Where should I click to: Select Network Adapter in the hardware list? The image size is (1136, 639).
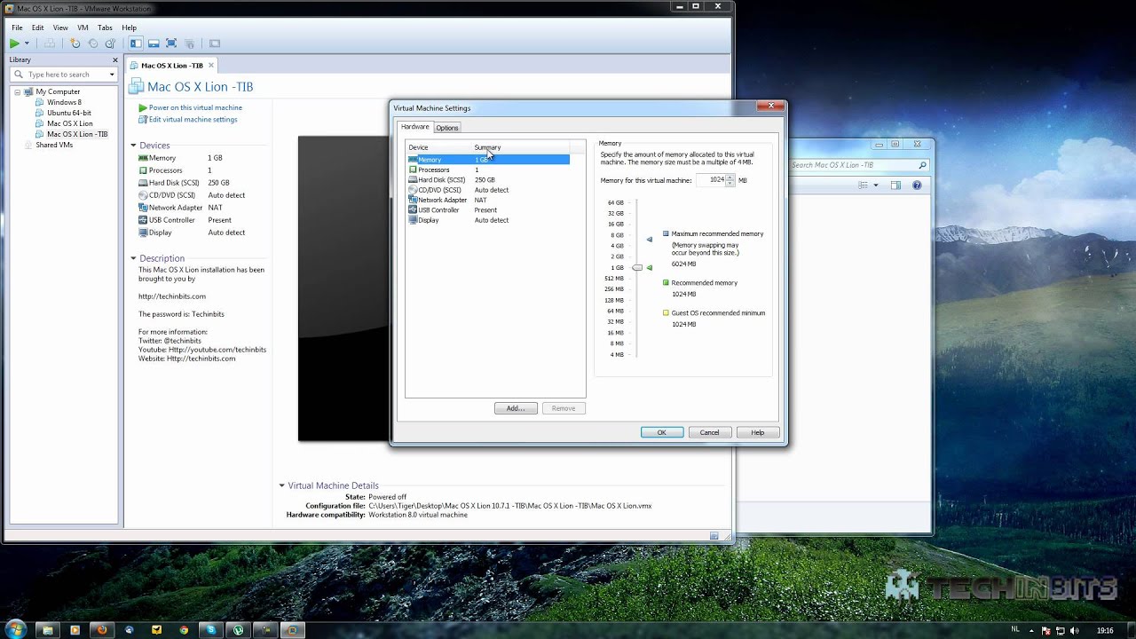[x=442, y=200]
